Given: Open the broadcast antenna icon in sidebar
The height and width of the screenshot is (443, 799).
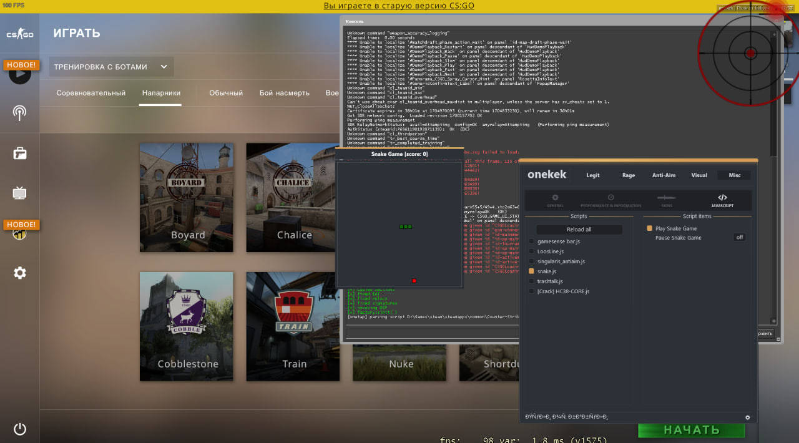Looking at the screenshot, I should 20,113.
